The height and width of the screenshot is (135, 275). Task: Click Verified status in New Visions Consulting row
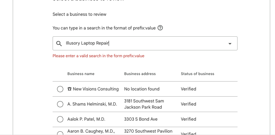(188, 89)
